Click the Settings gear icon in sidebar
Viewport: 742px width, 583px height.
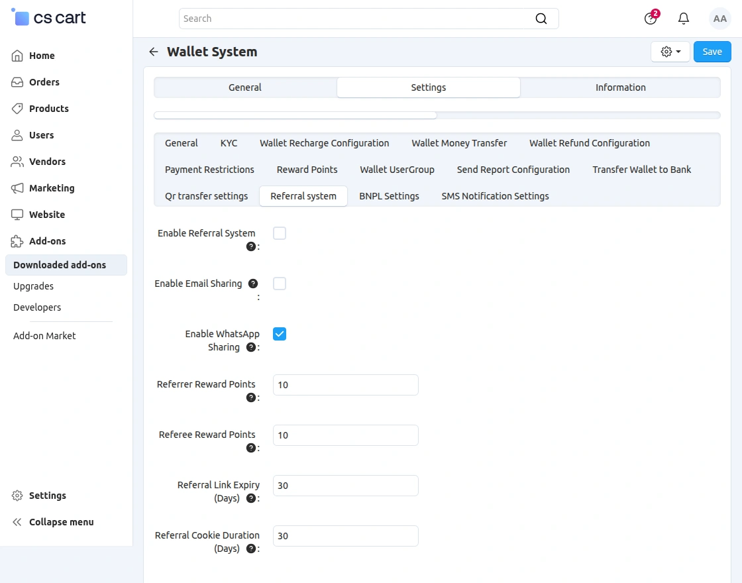coord(17,496)
